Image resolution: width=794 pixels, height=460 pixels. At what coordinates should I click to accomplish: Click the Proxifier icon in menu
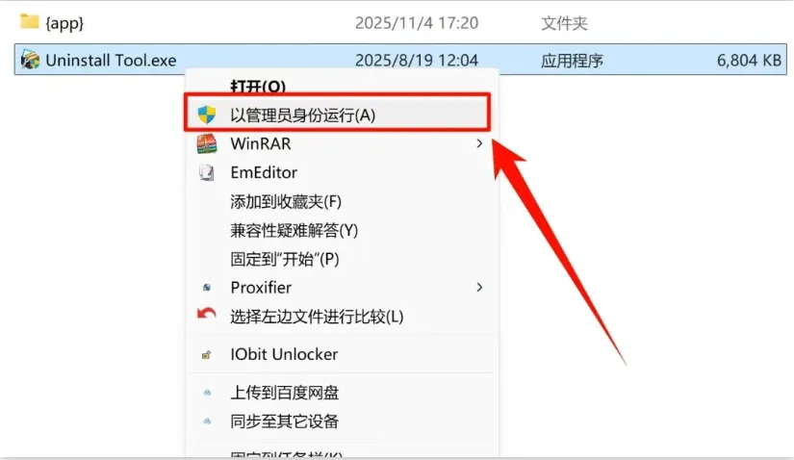[207, 288]
